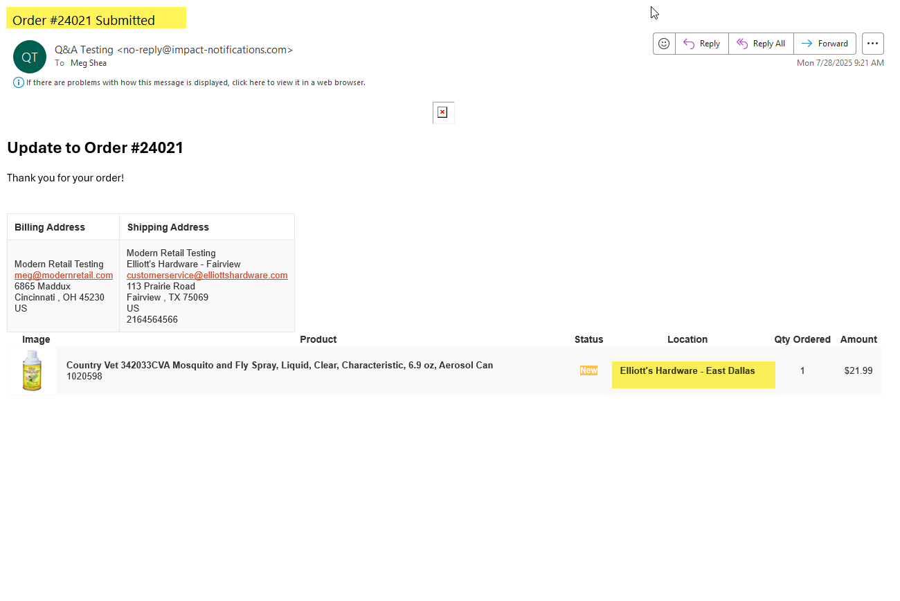This screenshot has width=900, height=601.
Task: Click the Order #24021 Submitted subject line
Action: pyautogui.click(x=84, y=20)
